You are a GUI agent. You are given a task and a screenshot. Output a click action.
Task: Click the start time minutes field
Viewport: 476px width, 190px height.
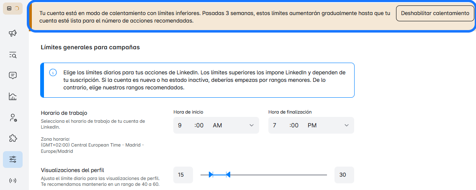click(200, 125)
